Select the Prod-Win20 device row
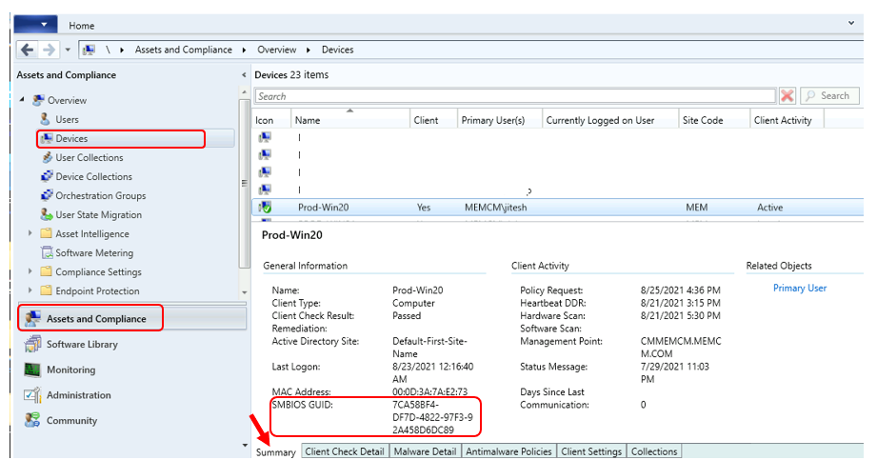 (324, 207)
